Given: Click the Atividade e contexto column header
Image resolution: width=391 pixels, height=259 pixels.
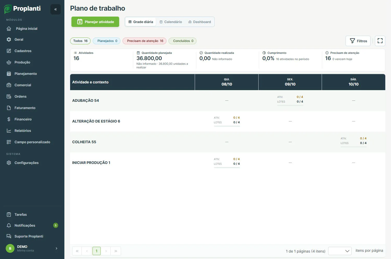Looking at the screenshot, I should pyautogui.click(x=132, y=82).
